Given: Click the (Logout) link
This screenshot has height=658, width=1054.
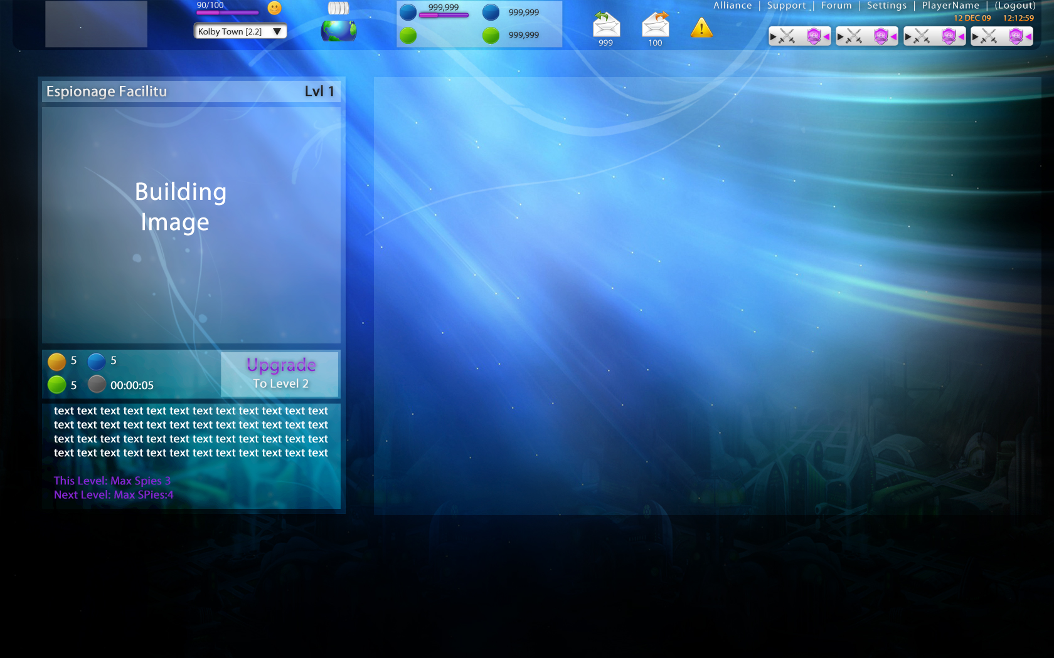Looking at the screenshot, I should pos(1015,6).
